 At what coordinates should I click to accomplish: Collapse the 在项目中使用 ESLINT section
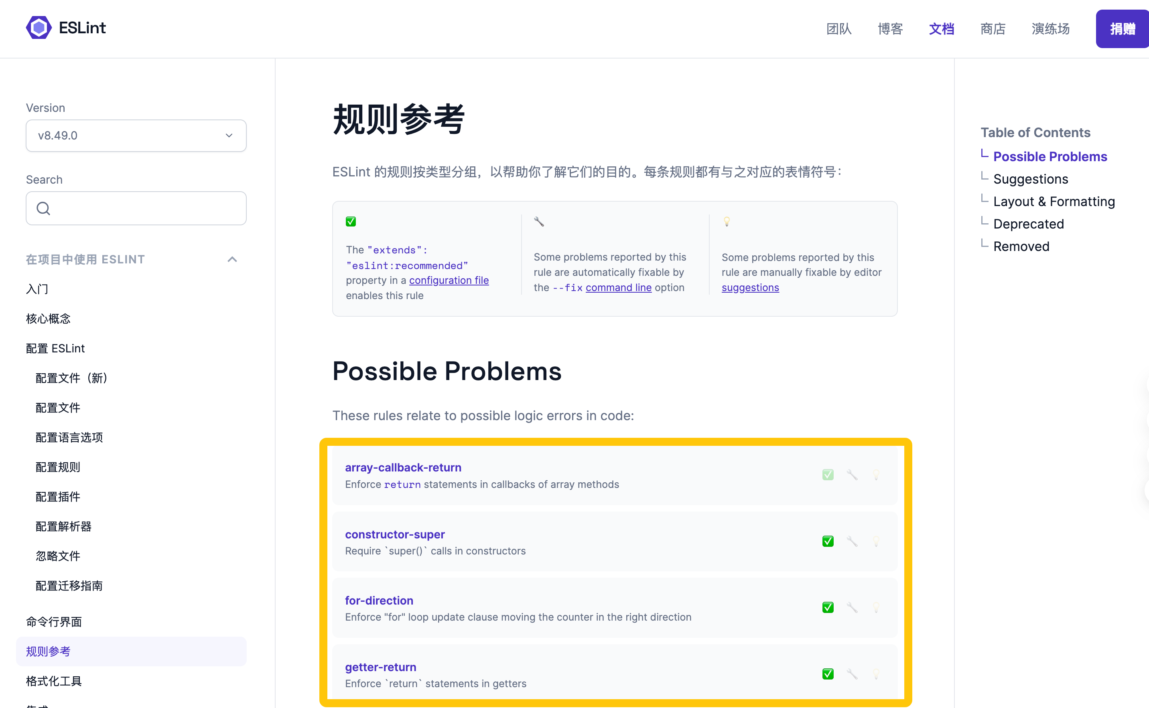point(232,259)
